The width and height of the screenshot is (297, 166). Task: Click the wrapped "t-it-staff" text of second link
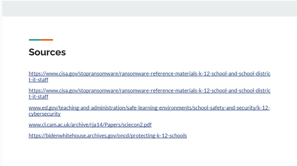tap(38, 97)
